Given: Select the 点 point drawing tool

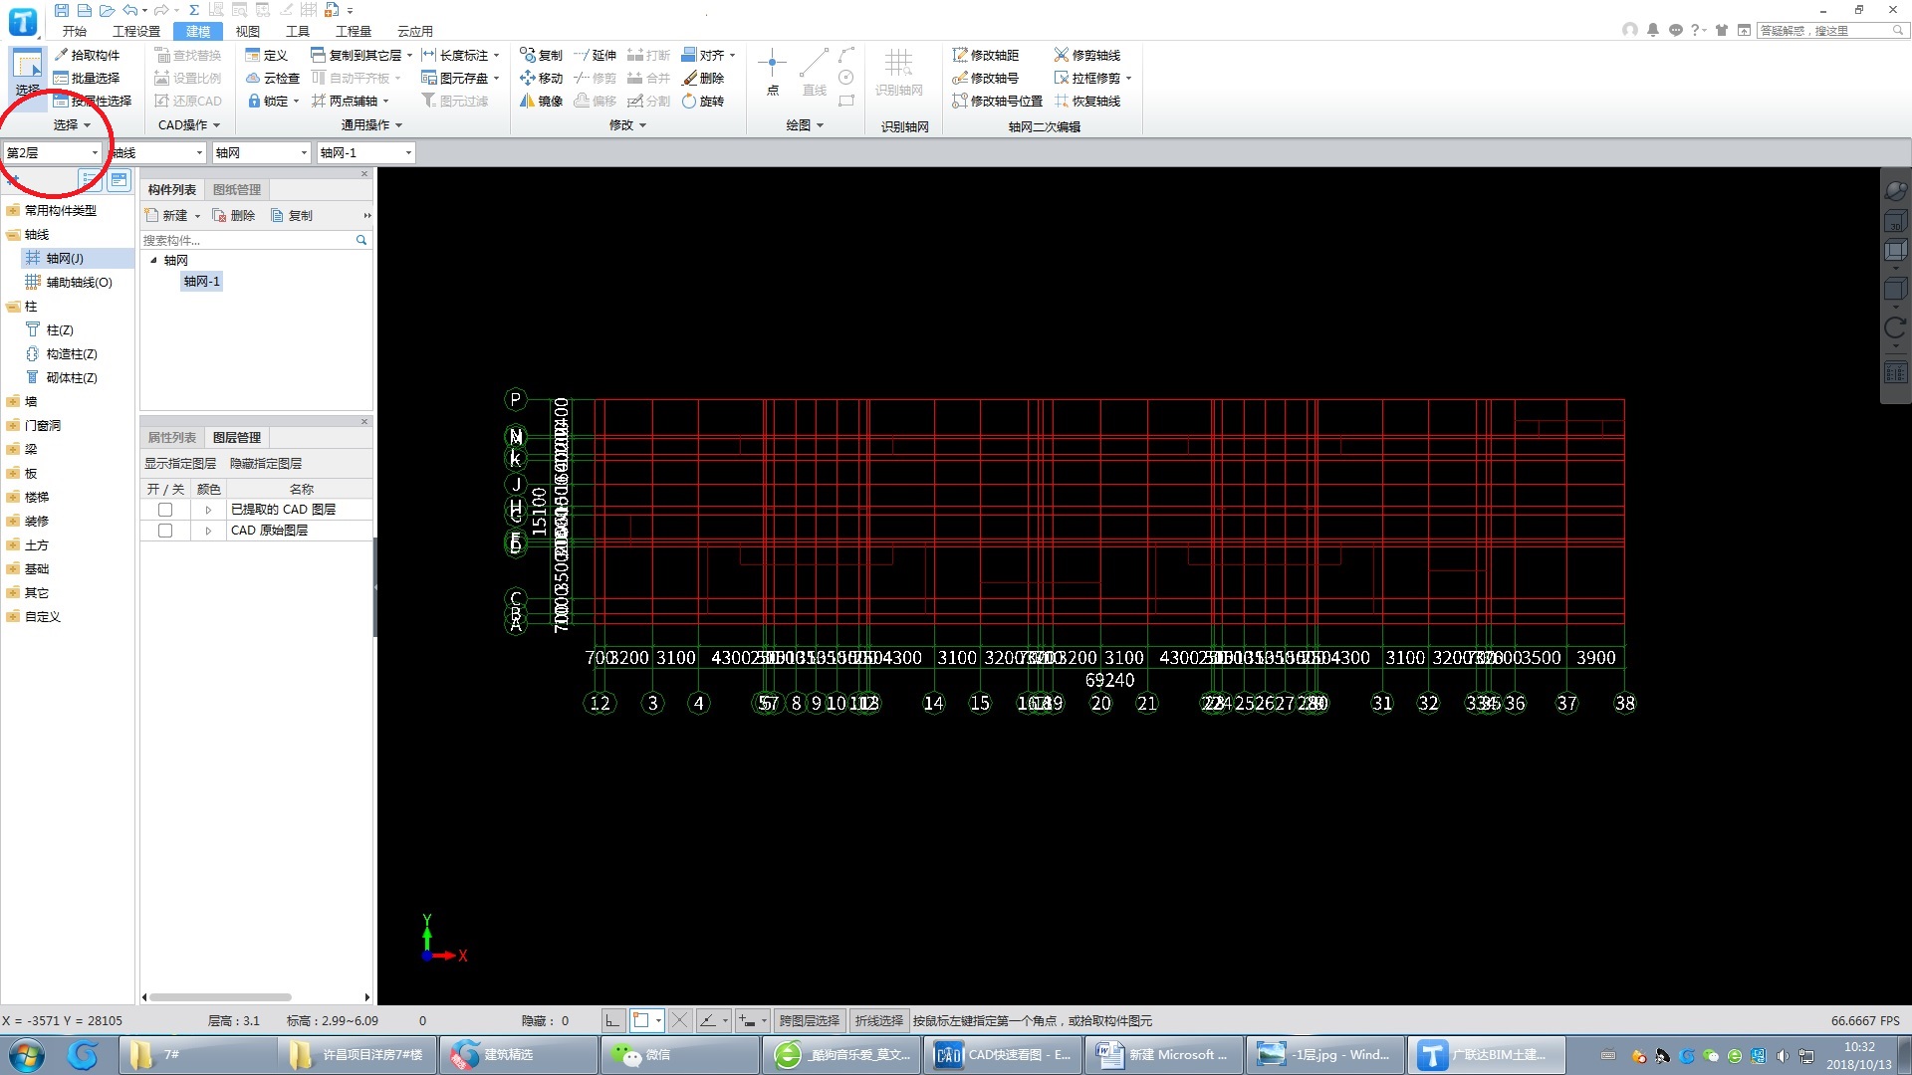Looking at the screenshot, I should [x=772, y=73].
